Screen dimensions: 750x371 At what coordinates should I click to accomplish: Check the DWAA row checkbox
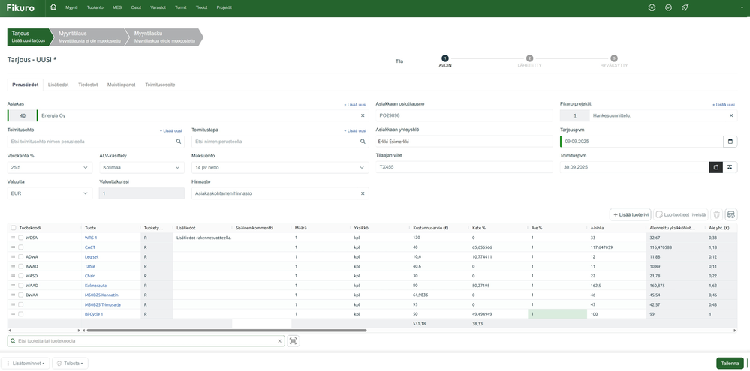coord(20,295)
